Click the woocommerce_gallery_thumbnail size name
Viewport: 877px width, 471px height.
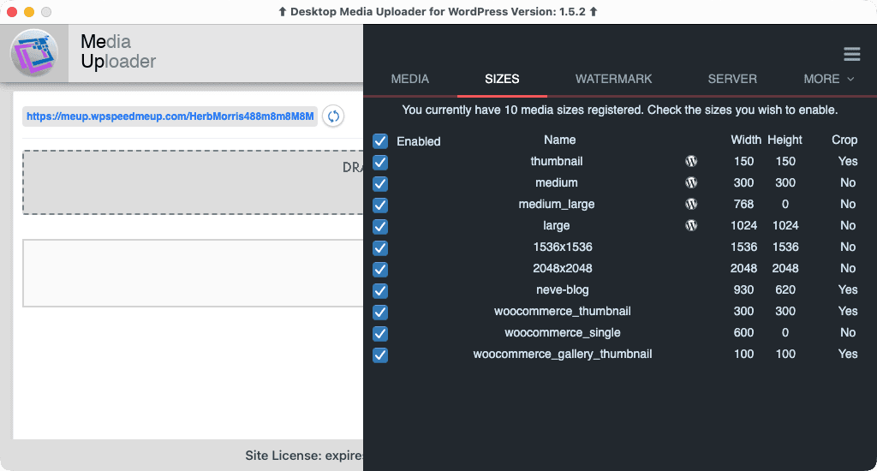[x=563, y=354]
